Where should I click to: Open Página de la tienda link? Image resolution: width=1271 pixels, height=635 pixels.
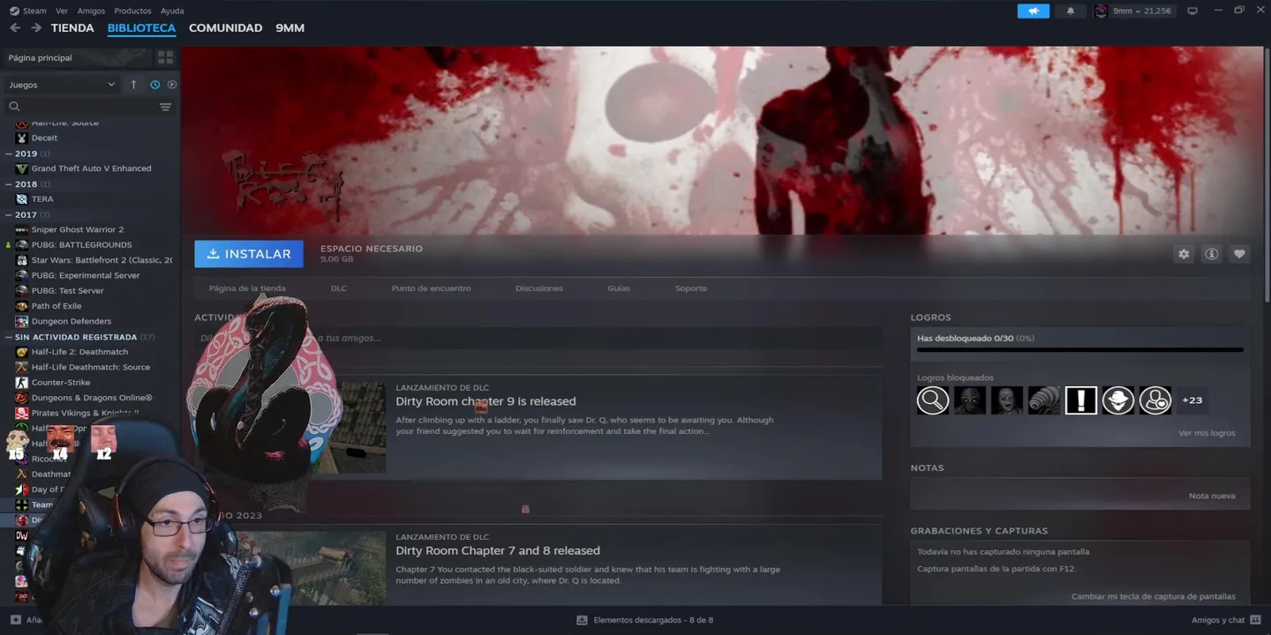[x=247, y=288]
